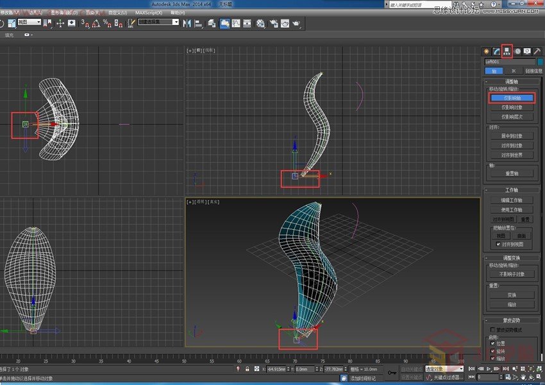
Task: Toggle the Angle Snap tool
Action: click(96, 23)
